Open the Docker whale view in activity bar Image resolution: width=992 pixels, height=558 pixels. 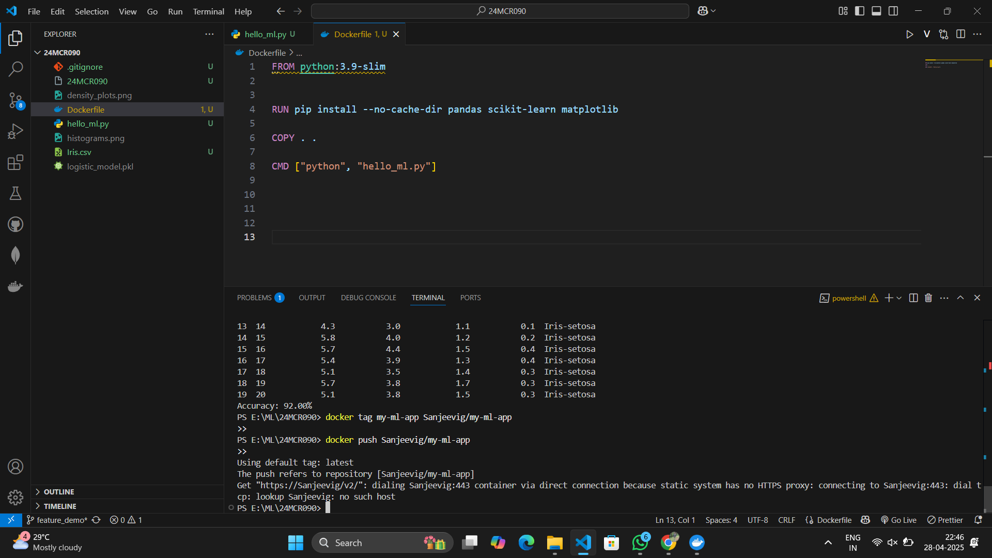(16, 286)
